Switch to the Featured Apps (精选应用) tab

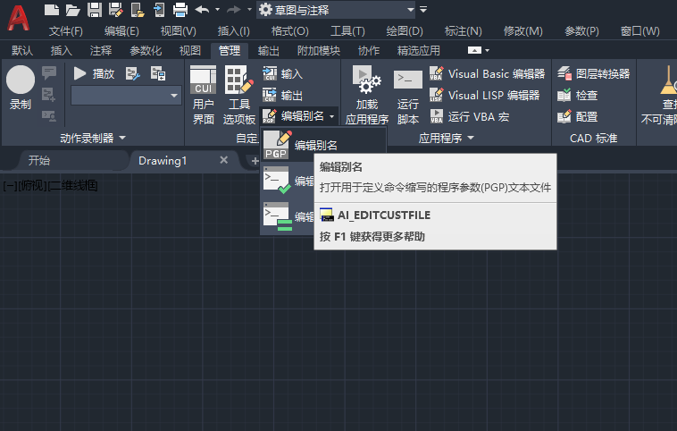tap(418, 51)
